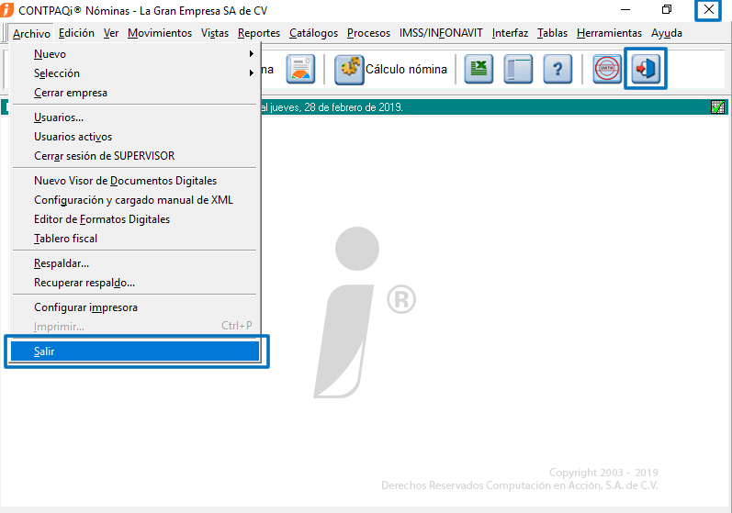
Task: Minimize the CONTPAQi Nóminas window
Action: click(x=625, y=10)
